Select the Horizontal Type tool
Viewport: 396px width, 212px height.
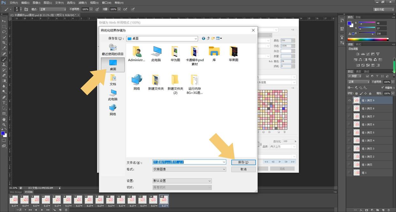click(x=4, y=103)
